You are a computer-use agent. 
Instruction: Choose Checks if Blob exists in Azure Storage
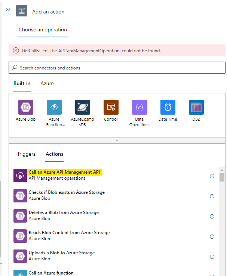[67, 192]
